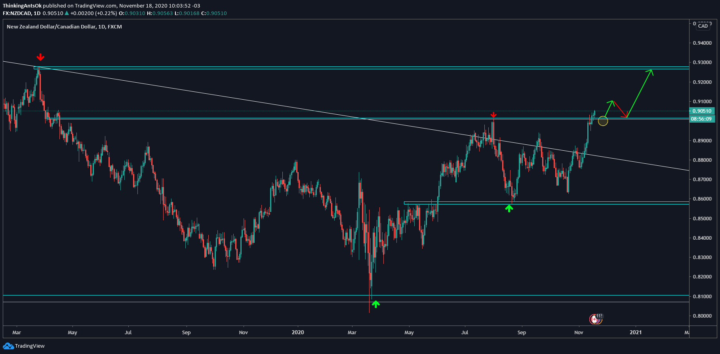Select the red down arrow above the 0.928 peak
This screenshot has height=354, width=720.
click(40, 57)
